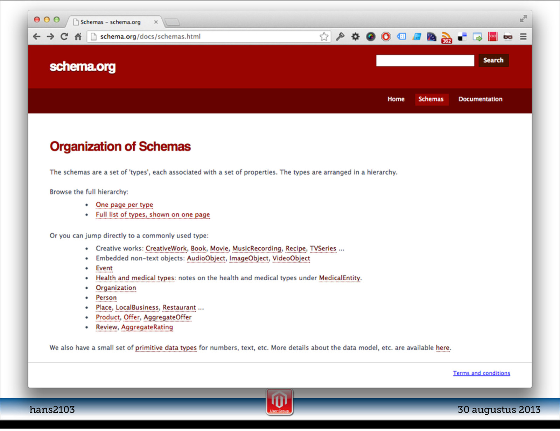
Task: Open the Restaurant type link
Action: point(179,307)
